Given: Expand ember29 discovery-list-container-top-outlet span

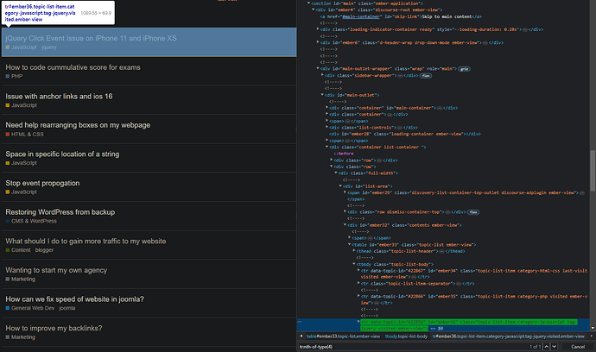Looking at the screenshot, I should click(345, 192).
